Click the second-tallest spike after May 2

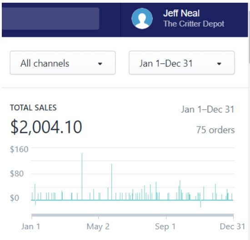112,182
